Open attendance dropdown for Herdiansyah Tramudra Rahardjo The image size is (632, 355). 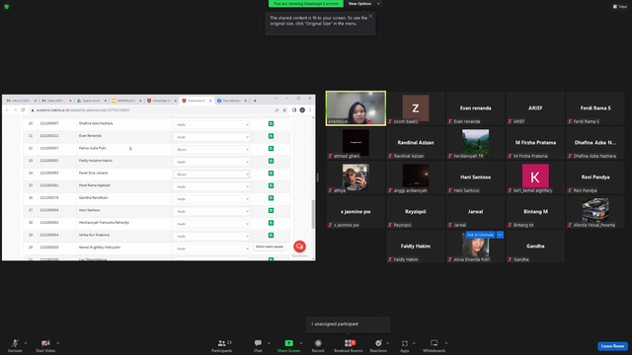(211, 224)
